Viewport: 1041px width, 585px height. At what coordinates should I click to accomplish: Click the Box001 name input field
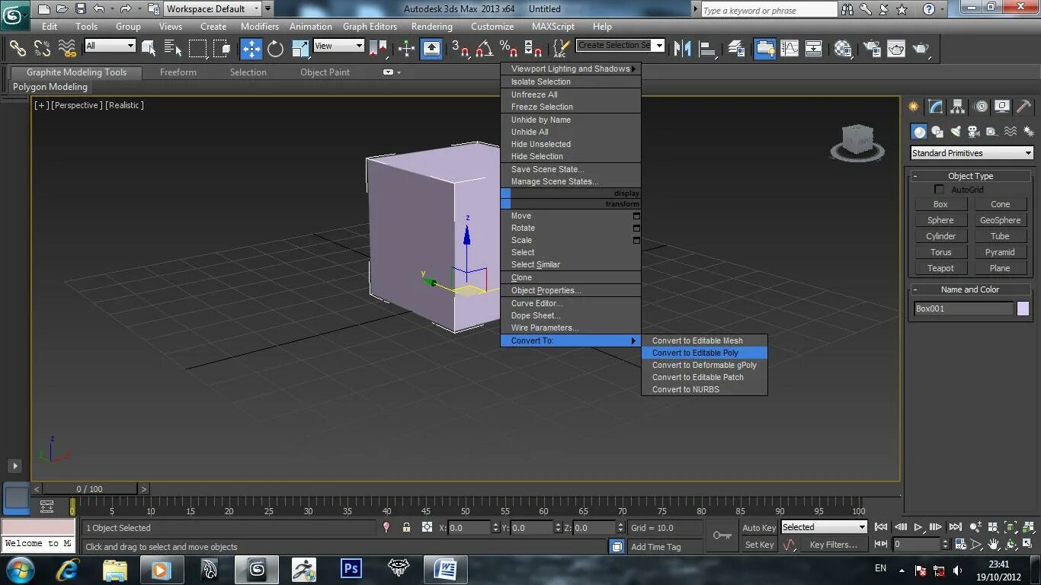[963, 308]
